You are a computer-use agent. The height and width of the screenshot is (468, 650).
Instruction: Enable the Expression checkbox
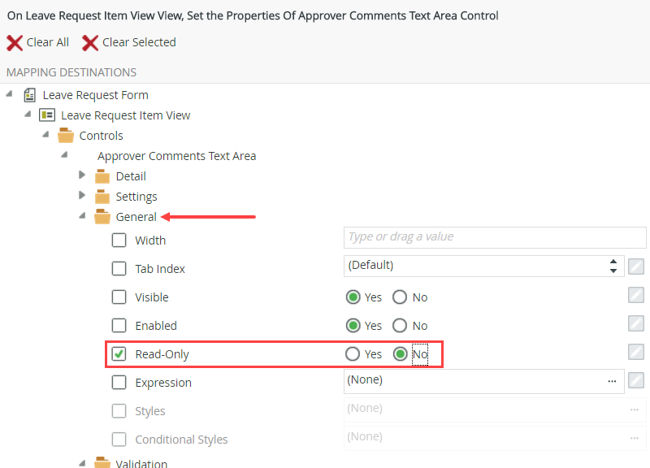(119, 382)
